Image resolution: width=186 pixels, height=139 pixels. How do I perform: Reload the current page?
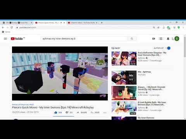12,27
